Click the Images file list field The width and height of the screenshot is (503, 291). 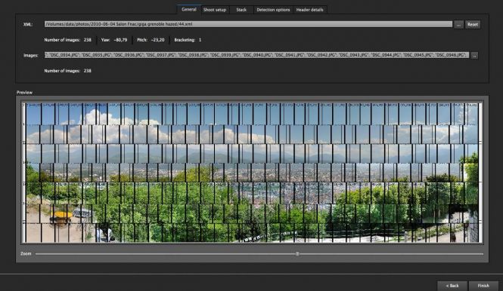[x=256, y=55]
